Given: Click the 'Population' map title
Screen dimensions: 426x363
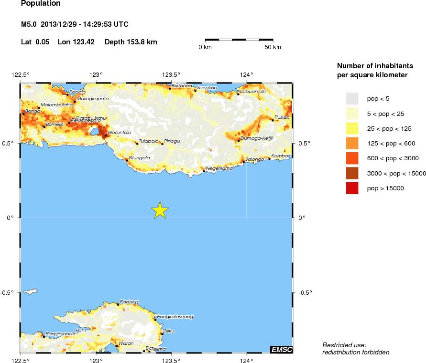Looking at the screenshot, I should 41,3.
